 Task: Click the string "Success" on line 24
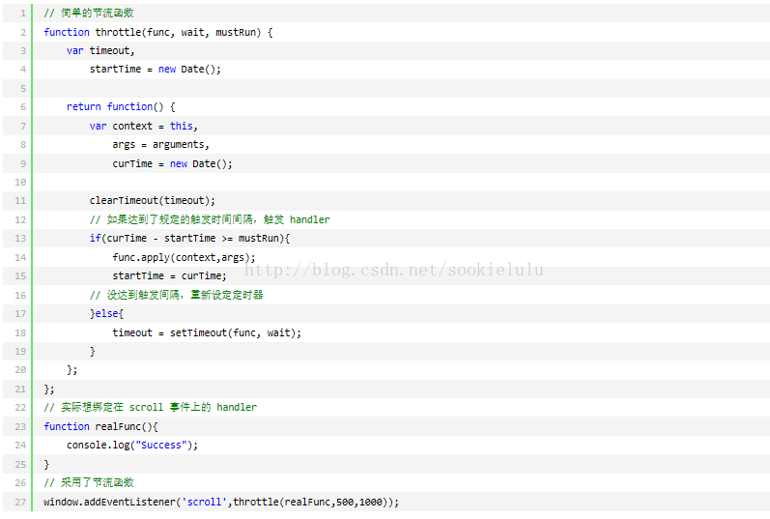pos(161,446)
